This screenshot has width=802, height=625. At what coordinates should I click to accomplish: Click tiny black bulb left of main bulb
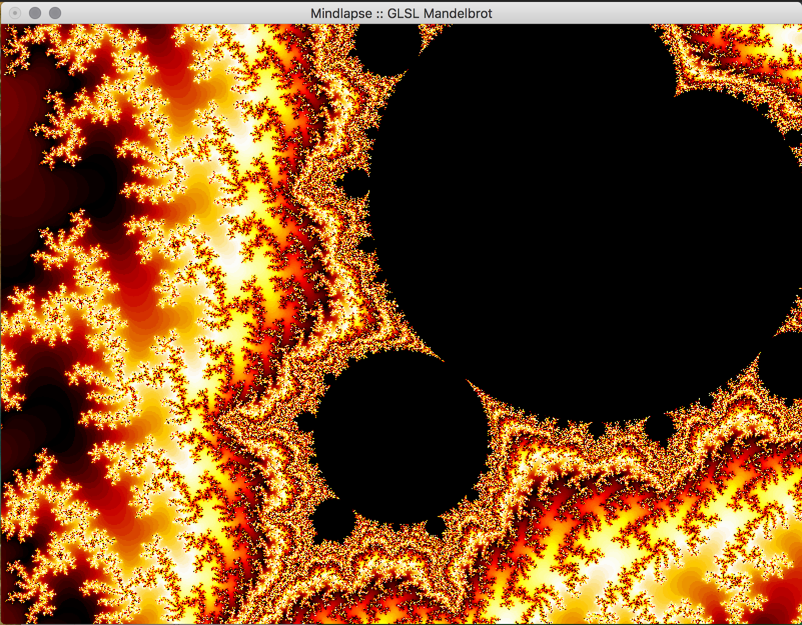click(356, 184)
